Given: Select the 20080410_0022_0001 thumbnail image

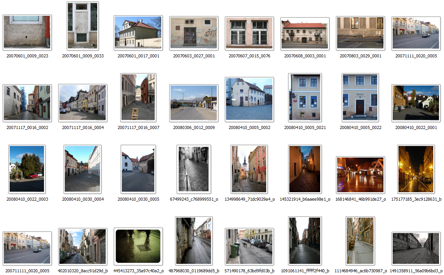Looking at the screenshot, I should (x=416, y=103).
